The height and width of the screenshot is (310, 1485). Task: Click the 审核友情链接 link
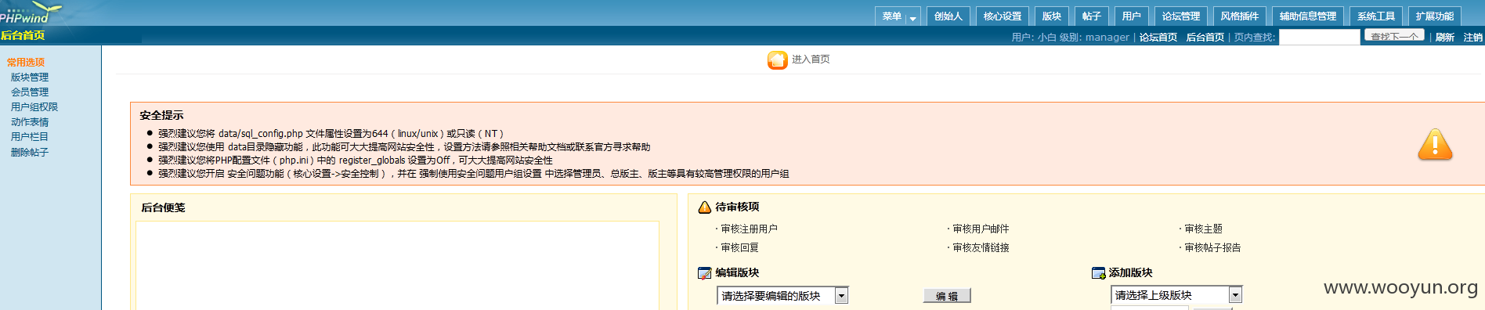(x=981, y=247)
